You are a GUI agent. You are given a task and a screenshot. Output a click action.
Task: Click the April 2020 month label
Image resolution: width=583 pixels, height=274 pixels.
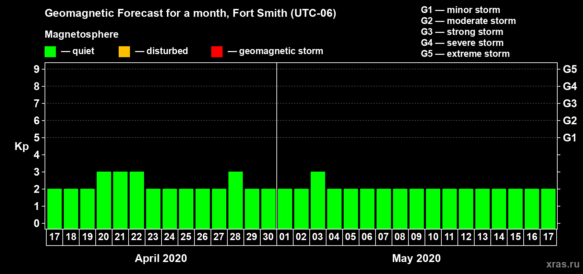161,258
